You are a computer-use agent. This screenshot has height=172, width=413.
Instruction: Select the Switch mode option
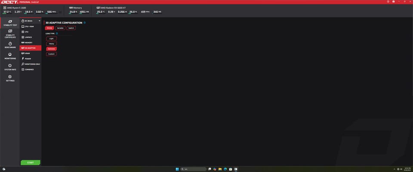(x=71, y=28)
